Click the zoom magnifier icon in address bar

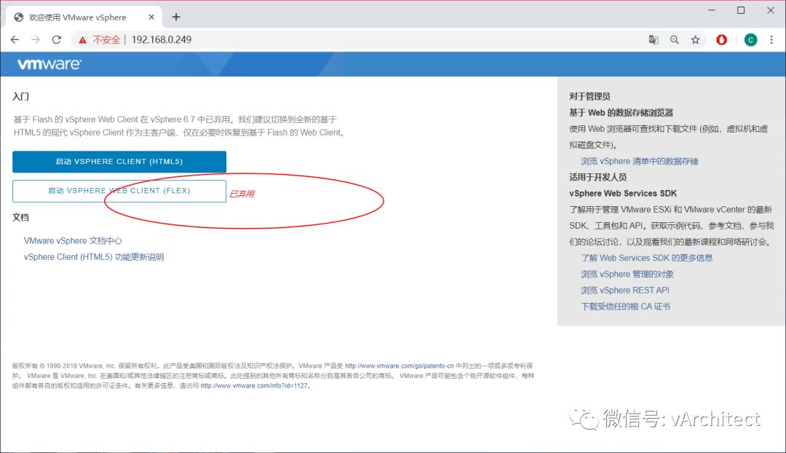tap(674, 39)
